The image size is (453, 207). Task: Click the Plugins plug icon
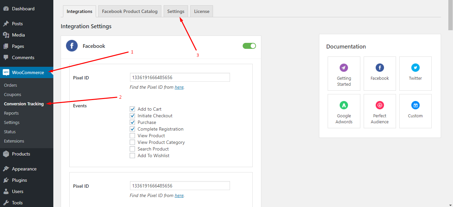(x=6, y=180)
